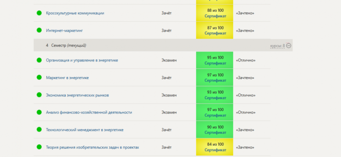The image size is (341, 157).
Task: Select the '4 Семестр (текущий)' header row
Action: 163,45
